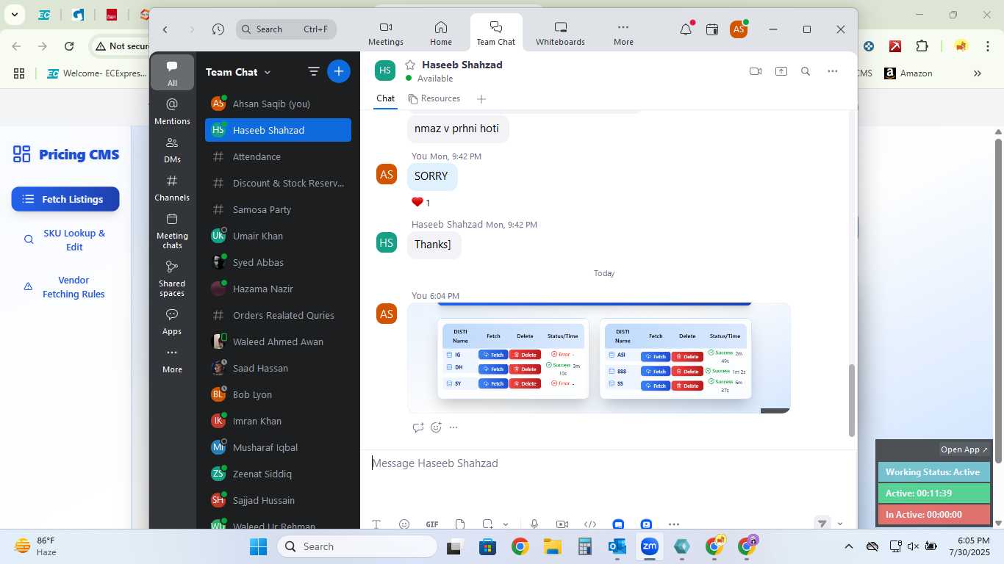
Task: Open the emoji picker in the composer
Action: [x=404, y=524]
